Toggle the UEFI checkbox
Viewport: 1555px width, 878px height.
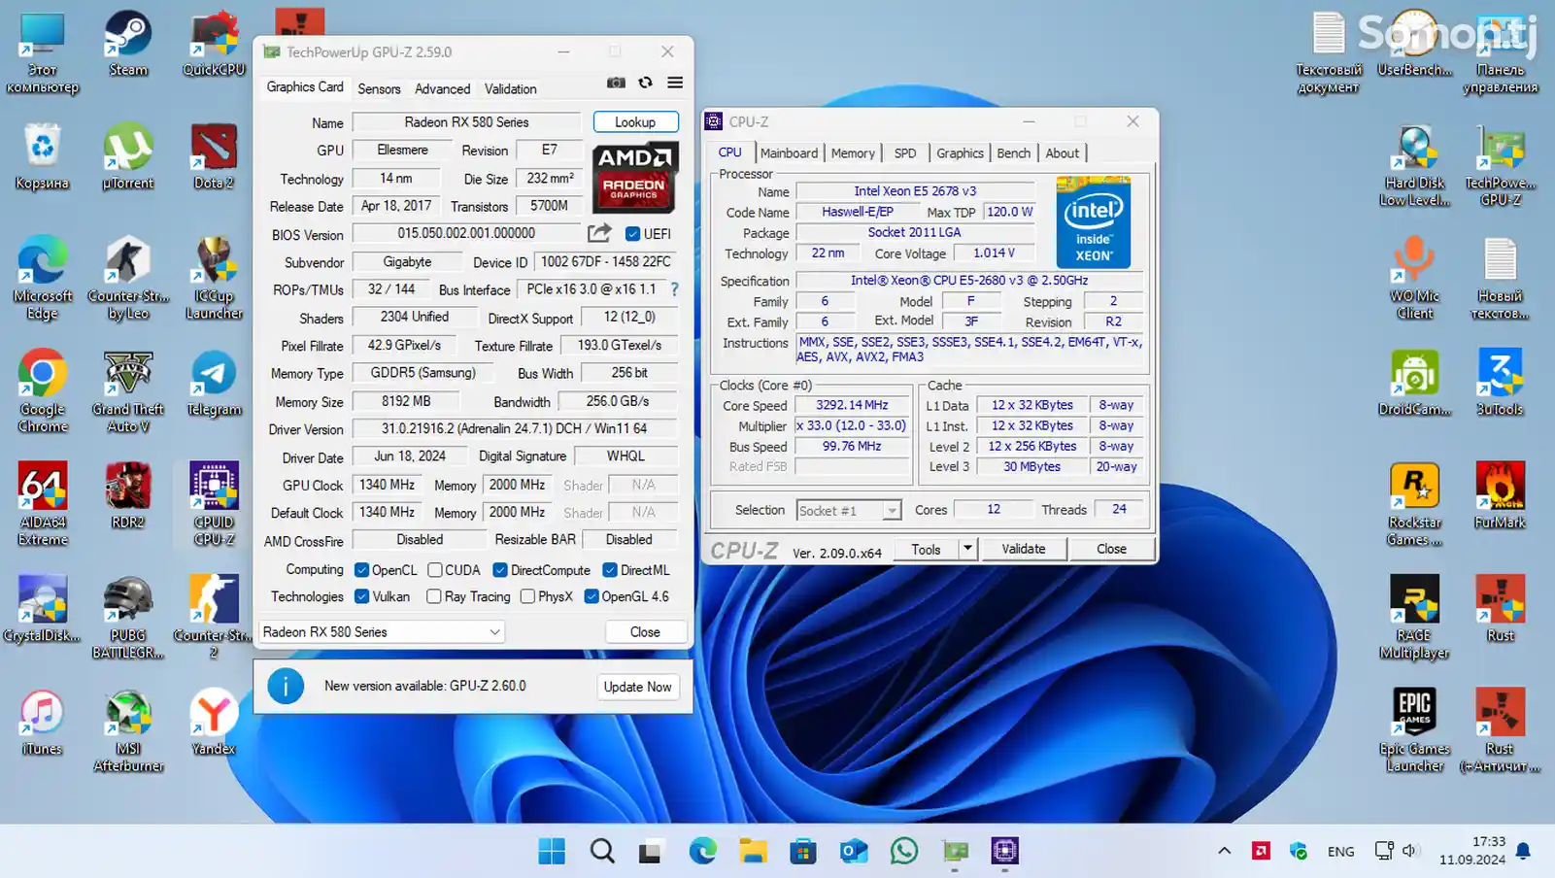[x=632, y=234]
